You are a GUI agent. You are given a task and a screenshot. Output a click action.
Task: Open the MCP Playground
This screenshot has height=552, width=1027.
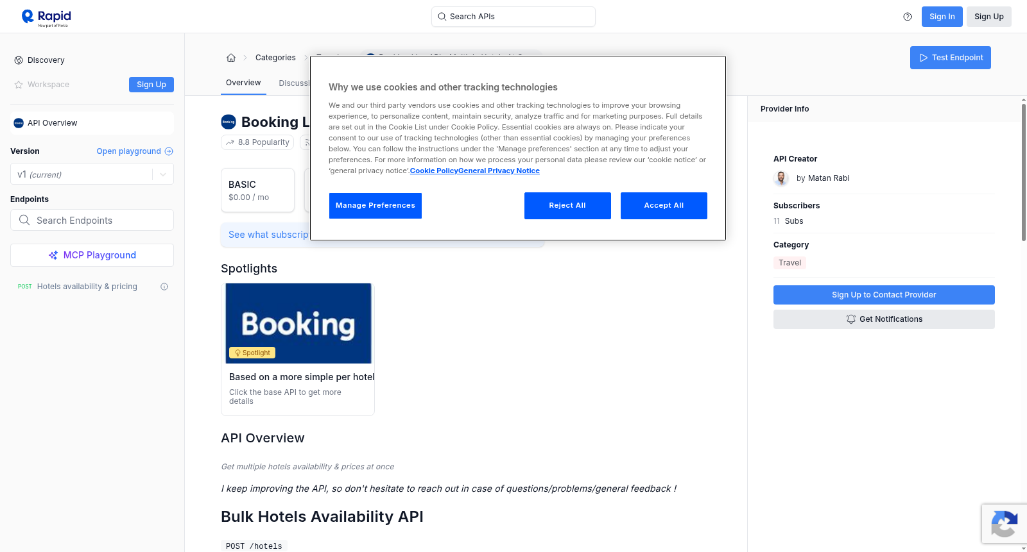(x=92, y=255)
